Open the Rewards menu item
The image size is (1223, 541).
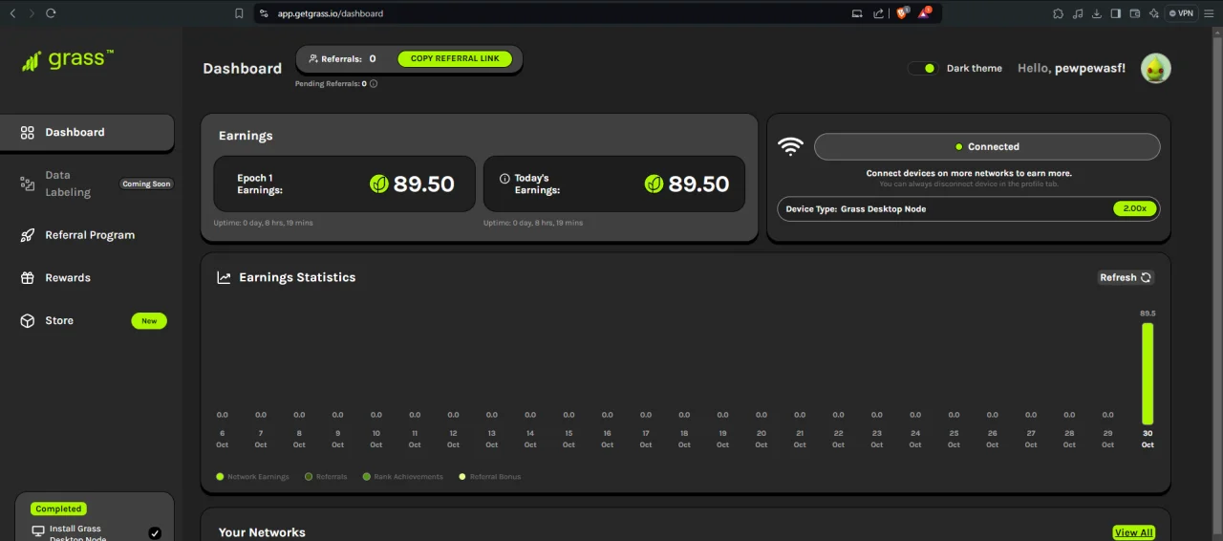pos(87,278)
